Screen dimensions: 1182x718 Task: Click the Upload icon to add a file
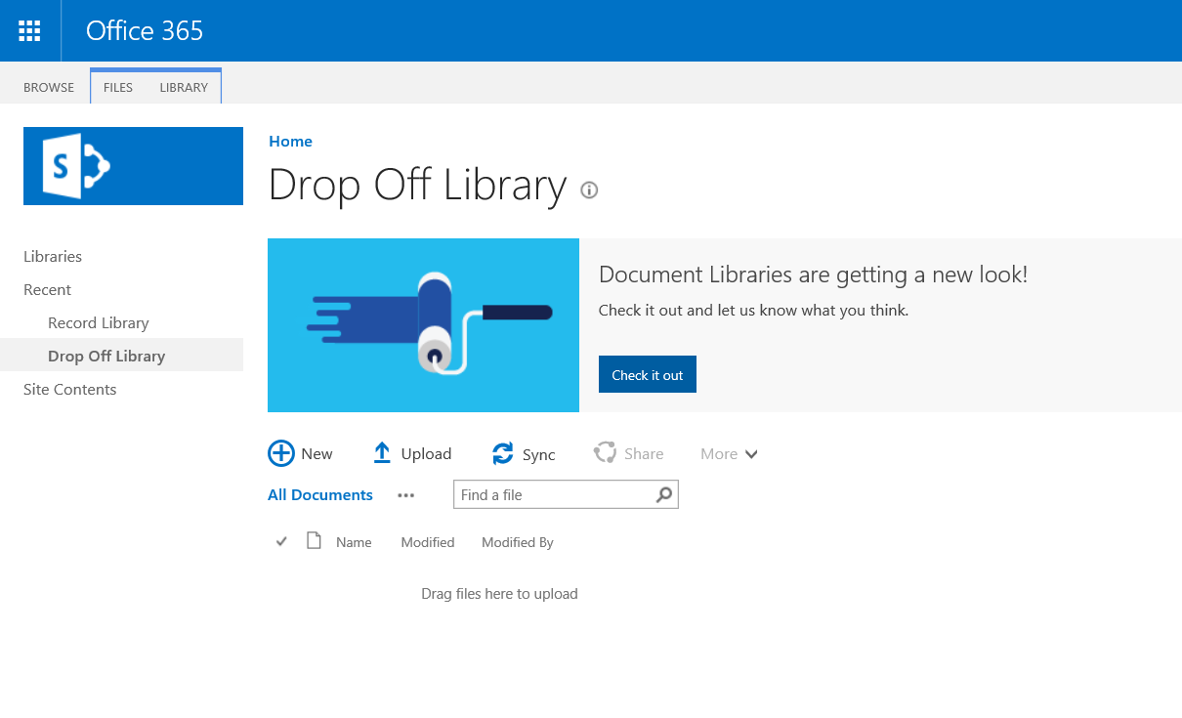tap(383, 452)
